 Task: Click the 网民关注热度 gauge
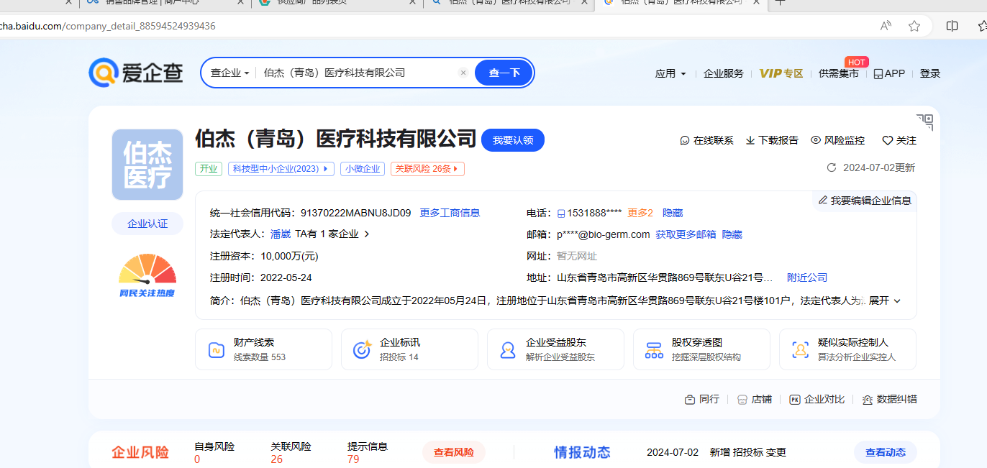pos(147,275)
